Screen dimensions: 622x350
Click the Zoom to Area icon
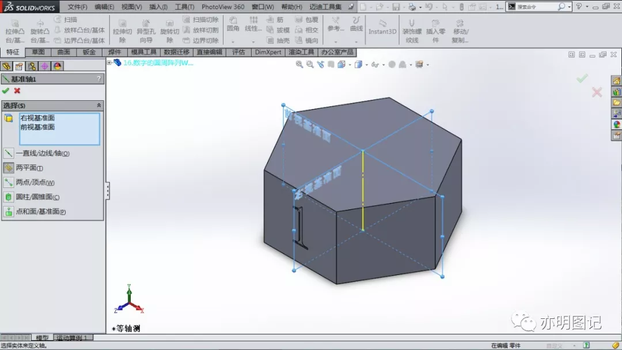310,65
